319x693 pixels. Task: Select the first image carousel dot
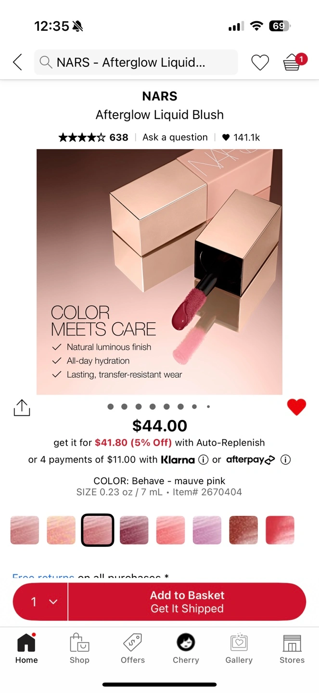pos(111,407)
